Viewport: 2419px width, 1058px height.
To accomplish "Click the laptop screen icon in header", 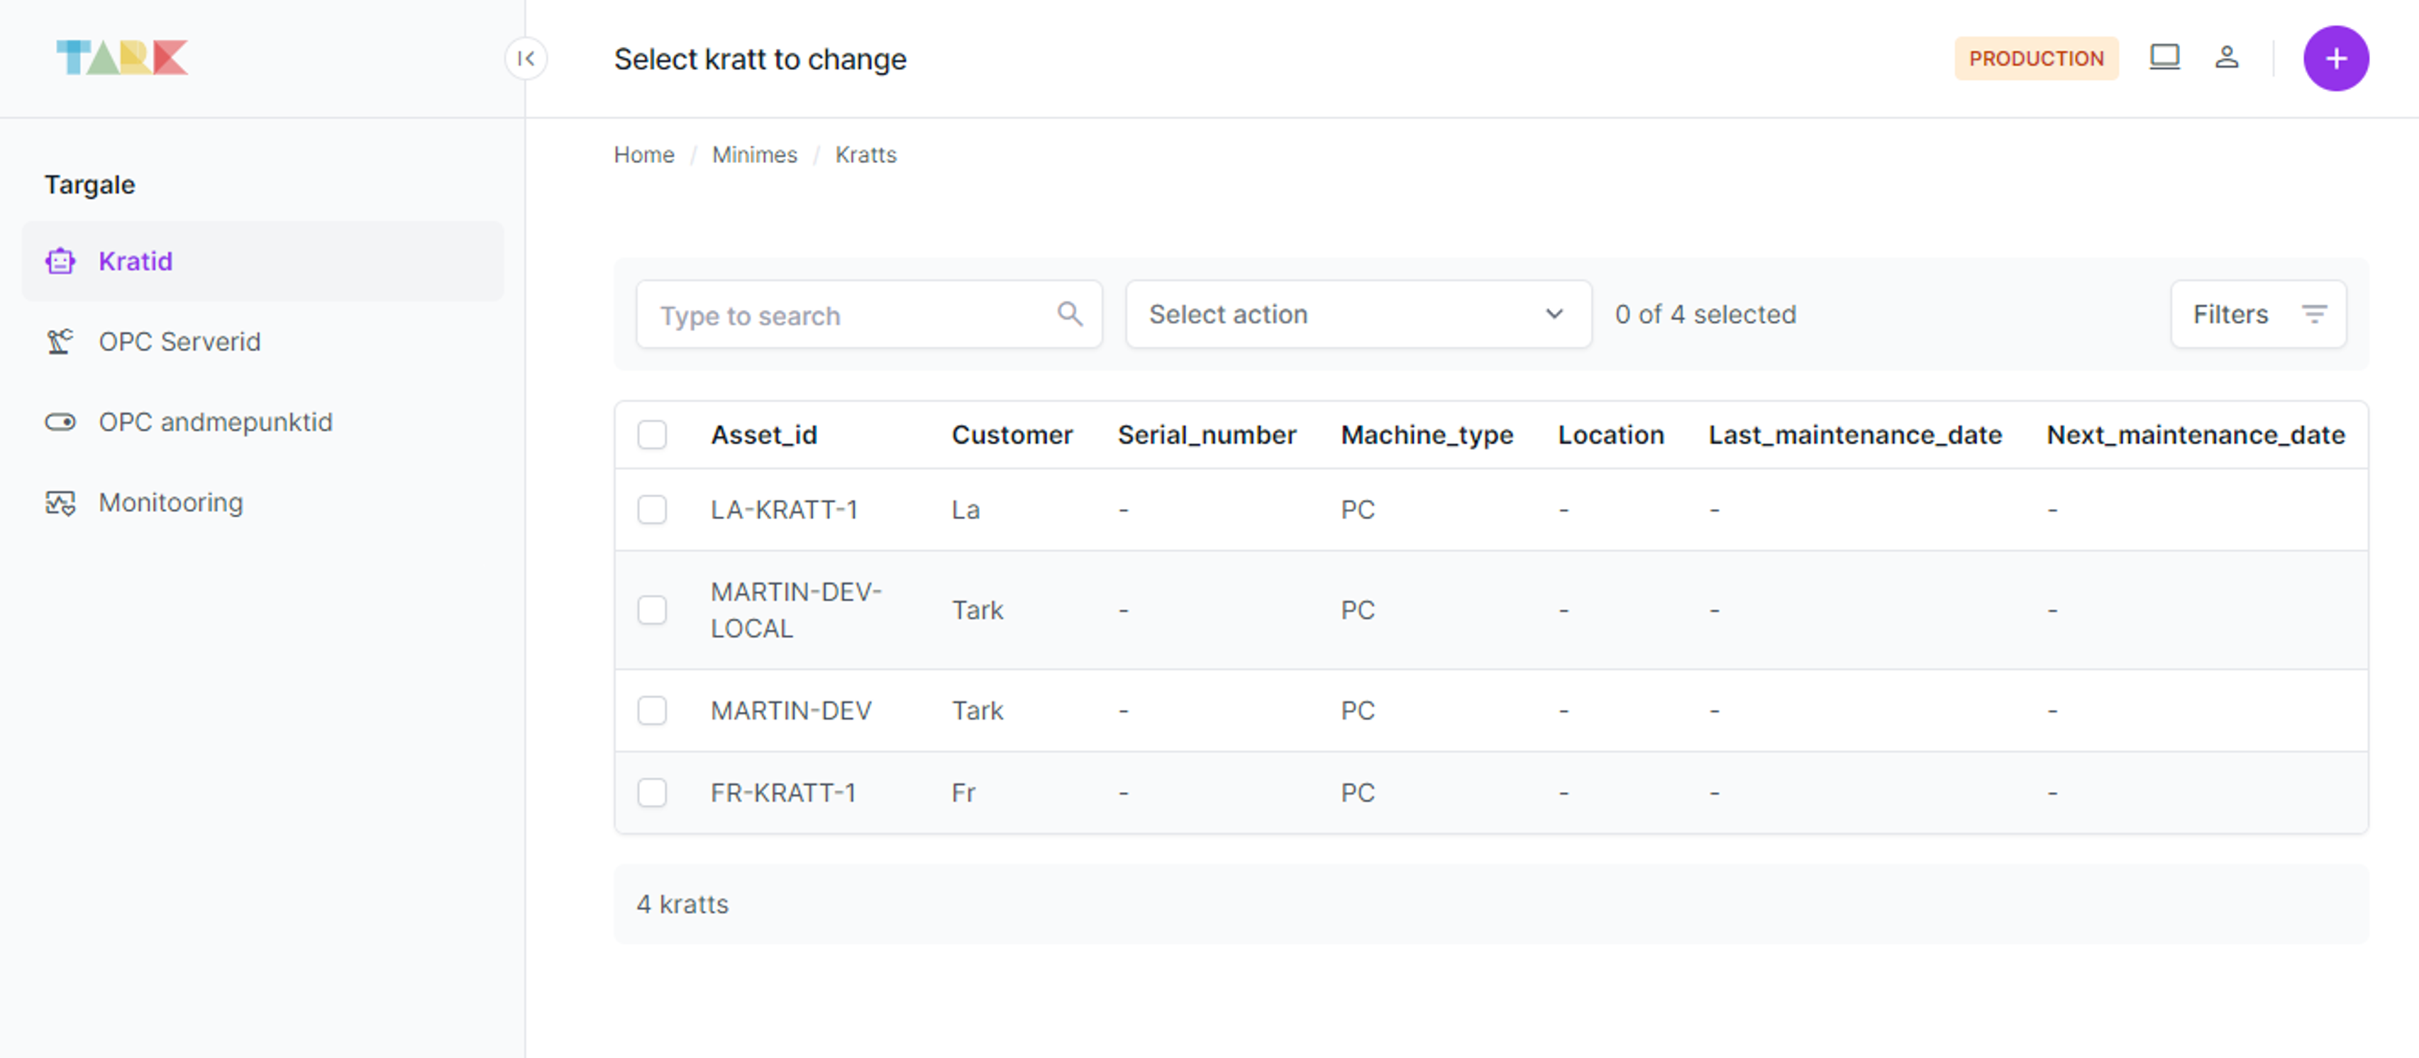I will (2164, 58).
